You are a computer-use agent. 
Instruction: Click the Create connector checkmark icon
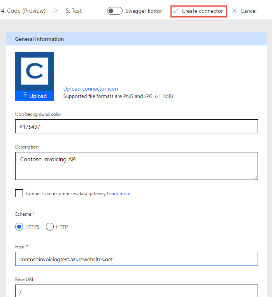(175, 11)
